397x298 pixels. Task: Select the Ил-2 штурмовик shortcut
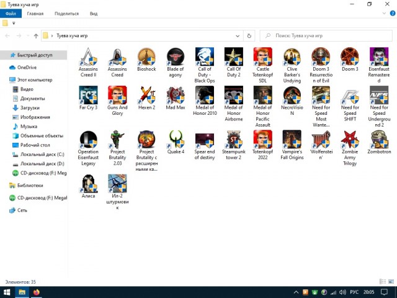click(x=117, y=192)
